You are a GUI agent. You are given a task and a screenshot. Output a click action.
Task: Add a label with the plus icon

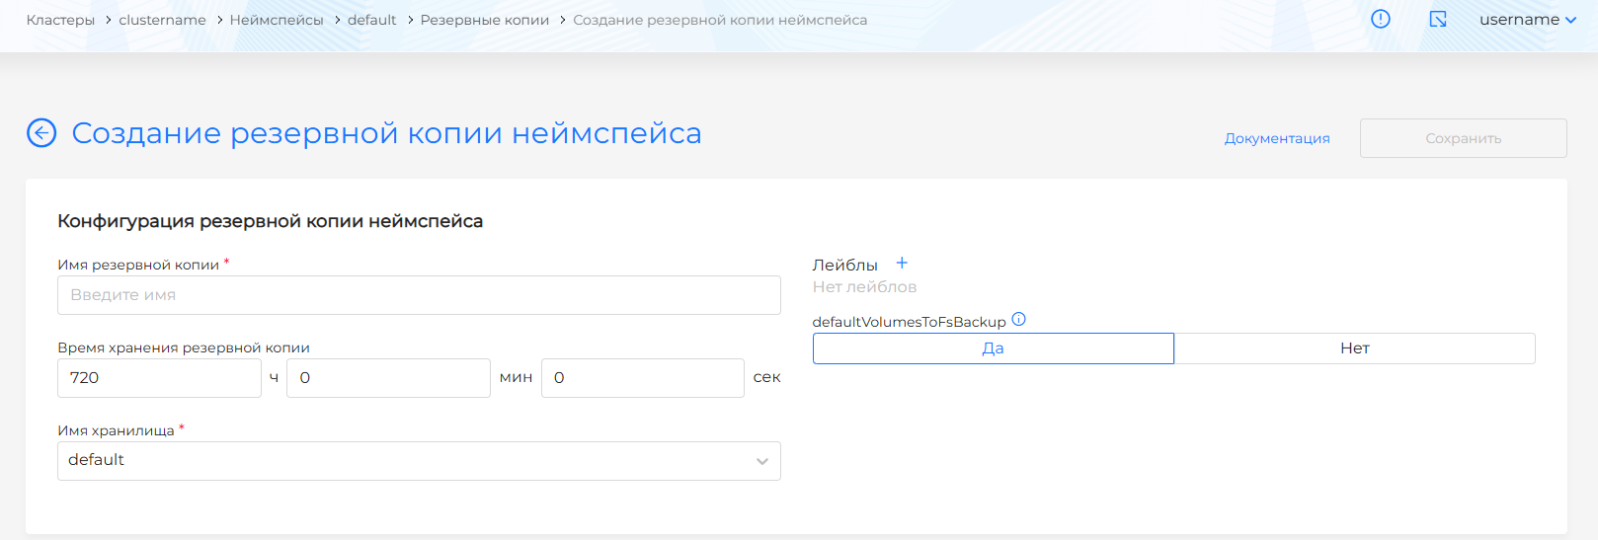(901, 264)
